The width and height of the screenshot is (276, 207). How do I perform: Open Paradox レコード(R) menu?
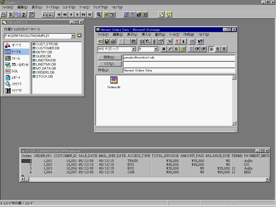(69, 7)
